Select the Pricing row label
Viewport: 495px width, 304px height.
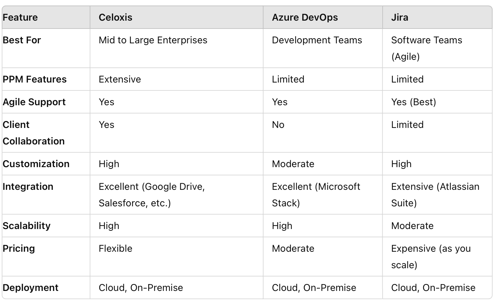coord(19,249)
